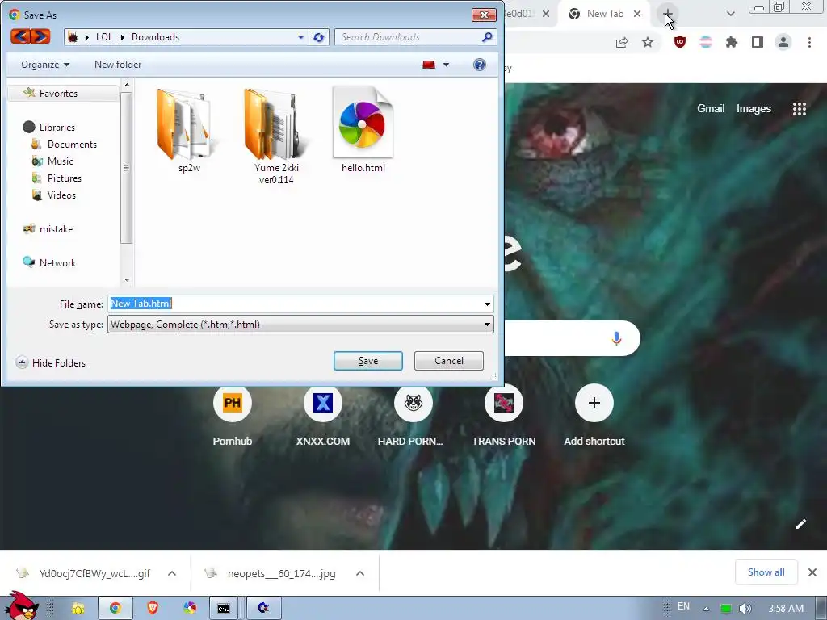Open the Extensions puzzle menu
Image resolution: width=827 pixels, height=620 pixels.
click(x=732, y=42)
